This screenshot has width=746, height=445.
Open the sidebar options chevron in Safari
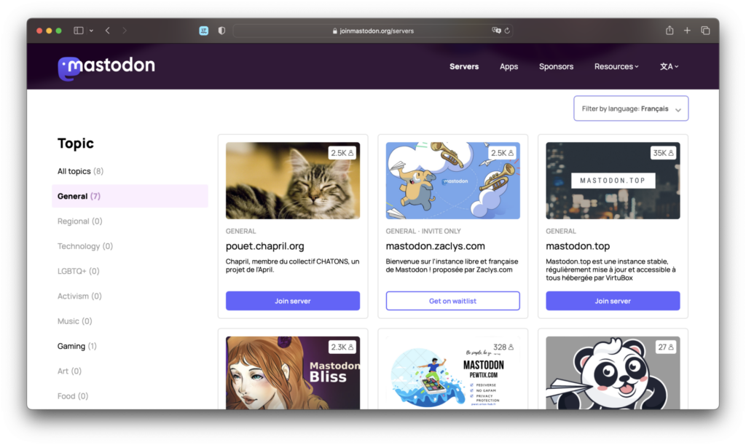[x=91, y=31]
